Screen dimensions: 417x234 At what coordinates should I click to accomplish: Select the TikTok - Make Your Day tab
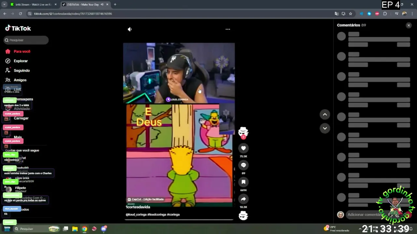(x=83, y=5)
